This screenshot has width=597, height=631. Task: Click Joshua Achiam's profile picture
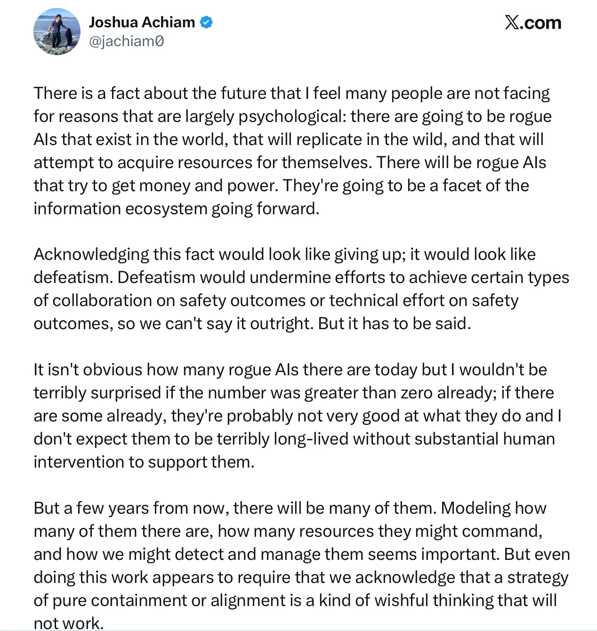coord(57,32)
